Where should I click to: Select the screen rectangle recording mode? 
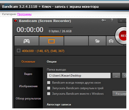click(51, 41)
